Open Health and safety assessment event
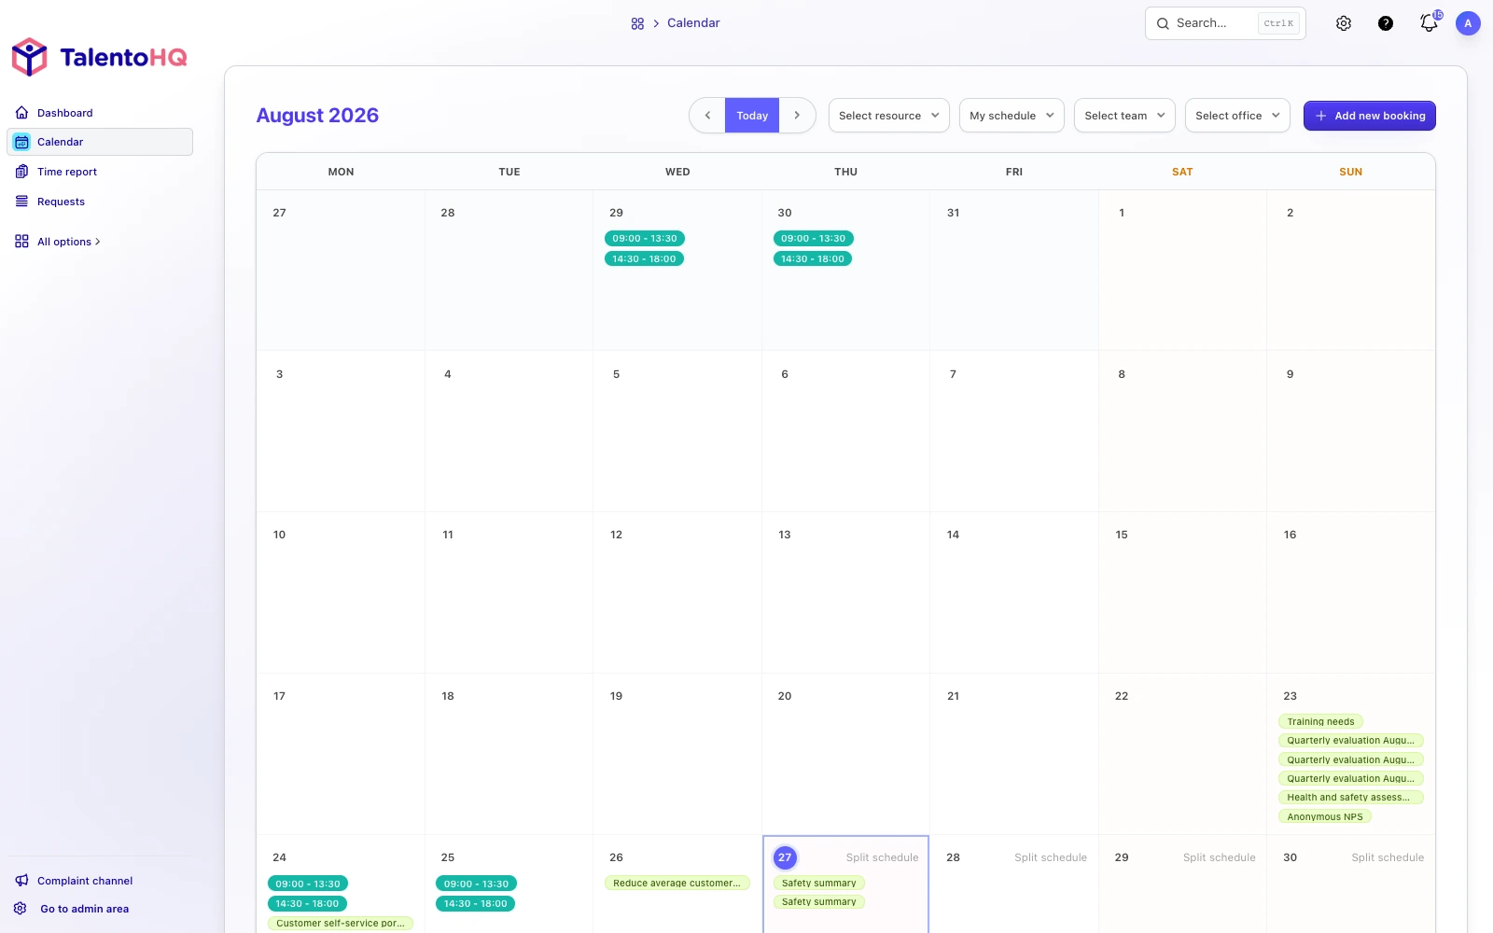 coord(1350,798)
